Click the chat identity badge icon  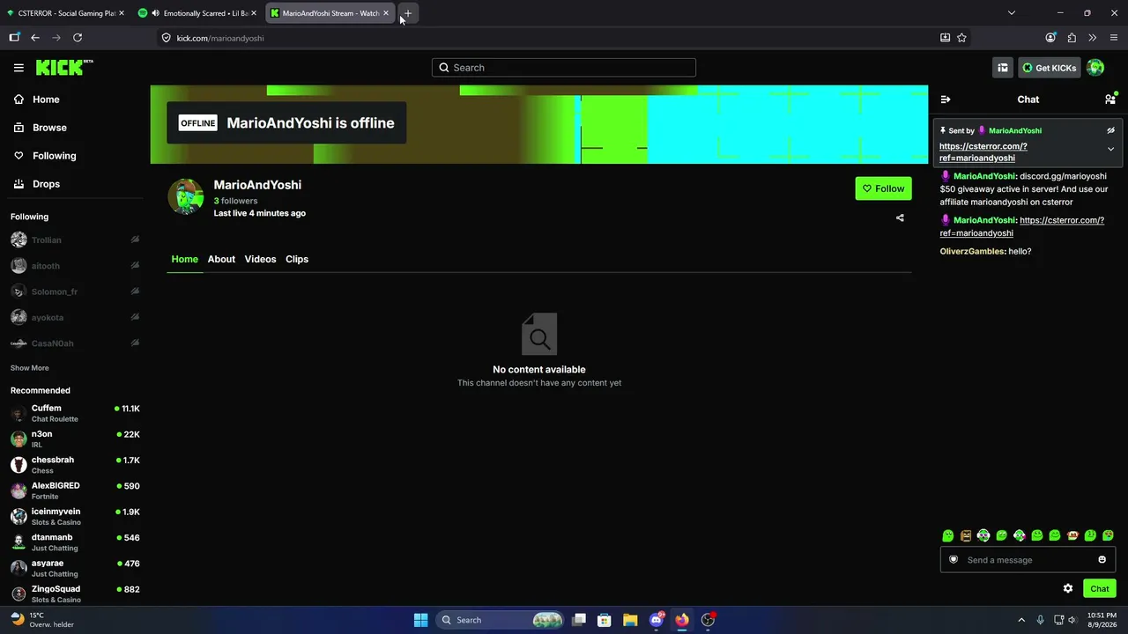point(954,559)
